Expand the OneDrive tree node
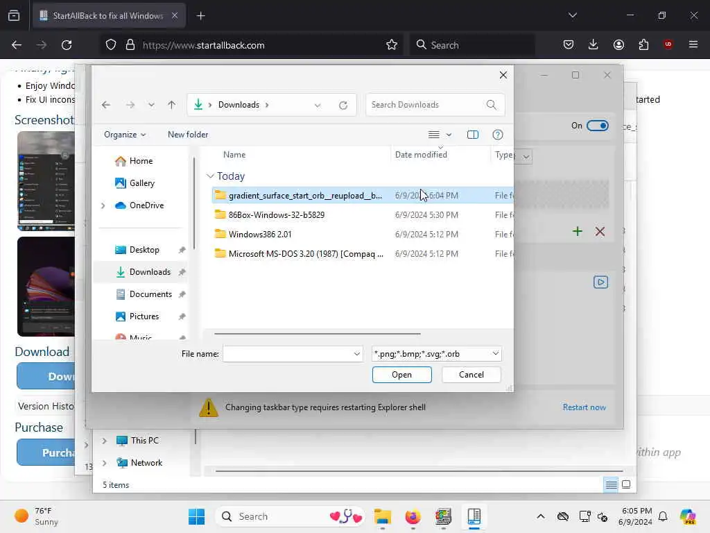Image resolution: width=710 pixels, height=533 pixels. tap(103, 205)
